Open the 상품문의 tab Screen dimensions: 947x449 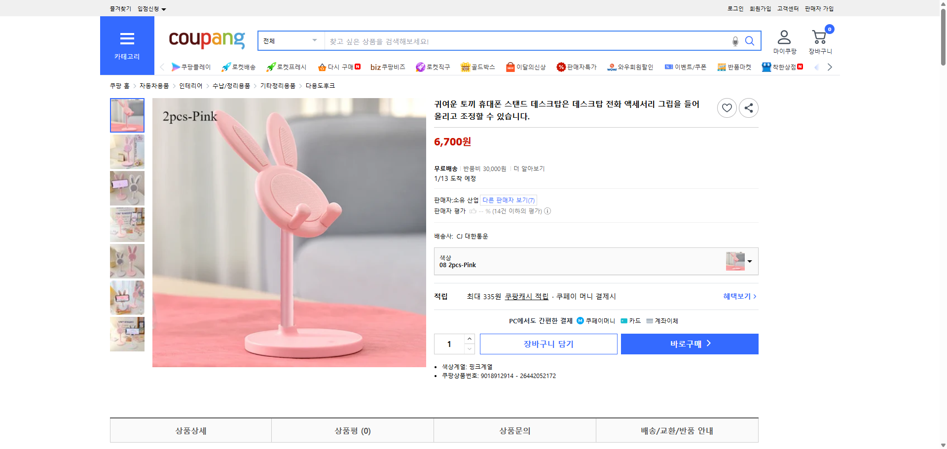pos(514,430)
